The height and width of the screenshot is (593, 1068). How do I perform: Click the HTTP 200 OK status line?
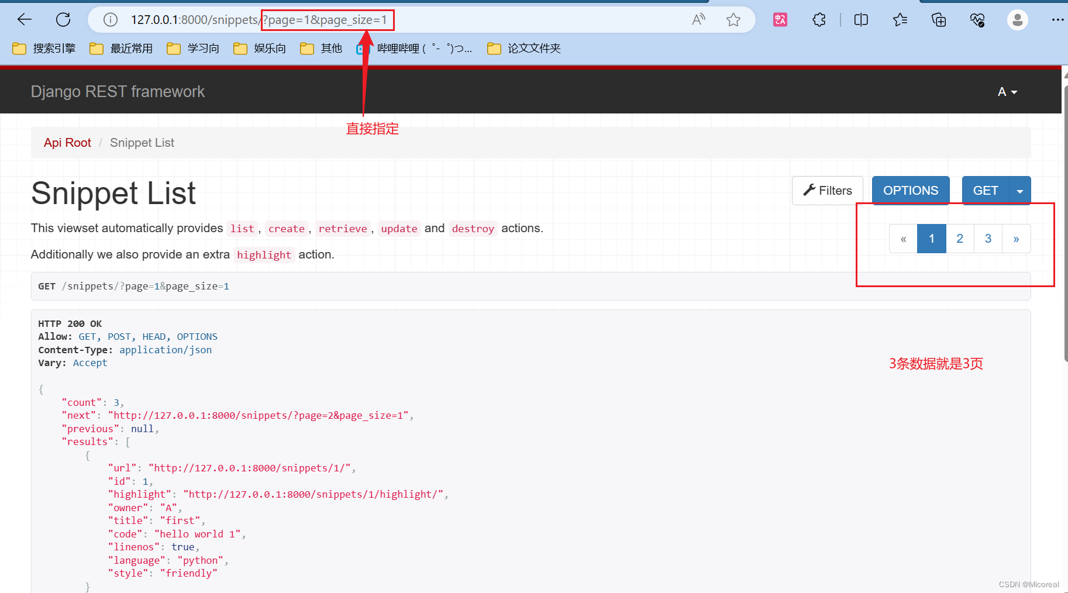click(70, 323)
